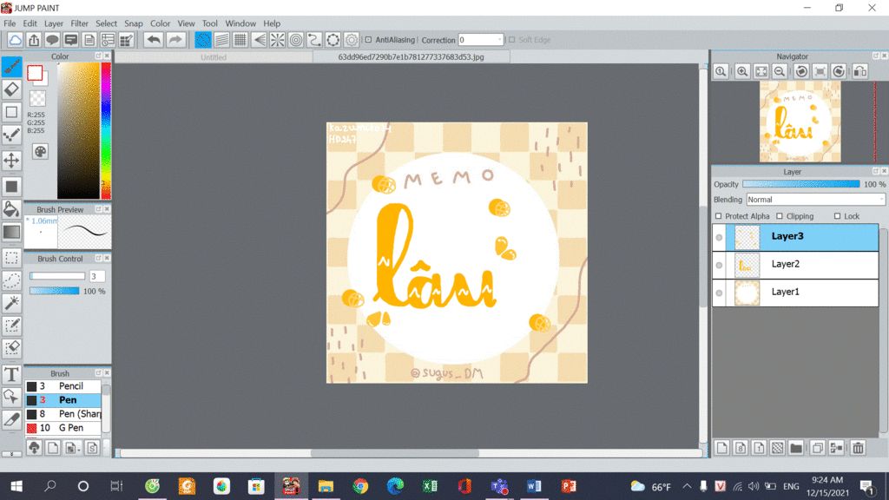The width and height of the screenshot is (889, 500).
Task: Toggle the Soft Edge checkbox
Action: coord(512,40)
